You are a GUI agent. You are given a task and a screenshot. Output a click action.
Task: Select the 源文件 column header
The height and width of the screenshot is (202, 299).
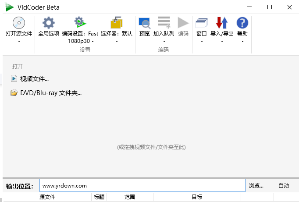47,197
